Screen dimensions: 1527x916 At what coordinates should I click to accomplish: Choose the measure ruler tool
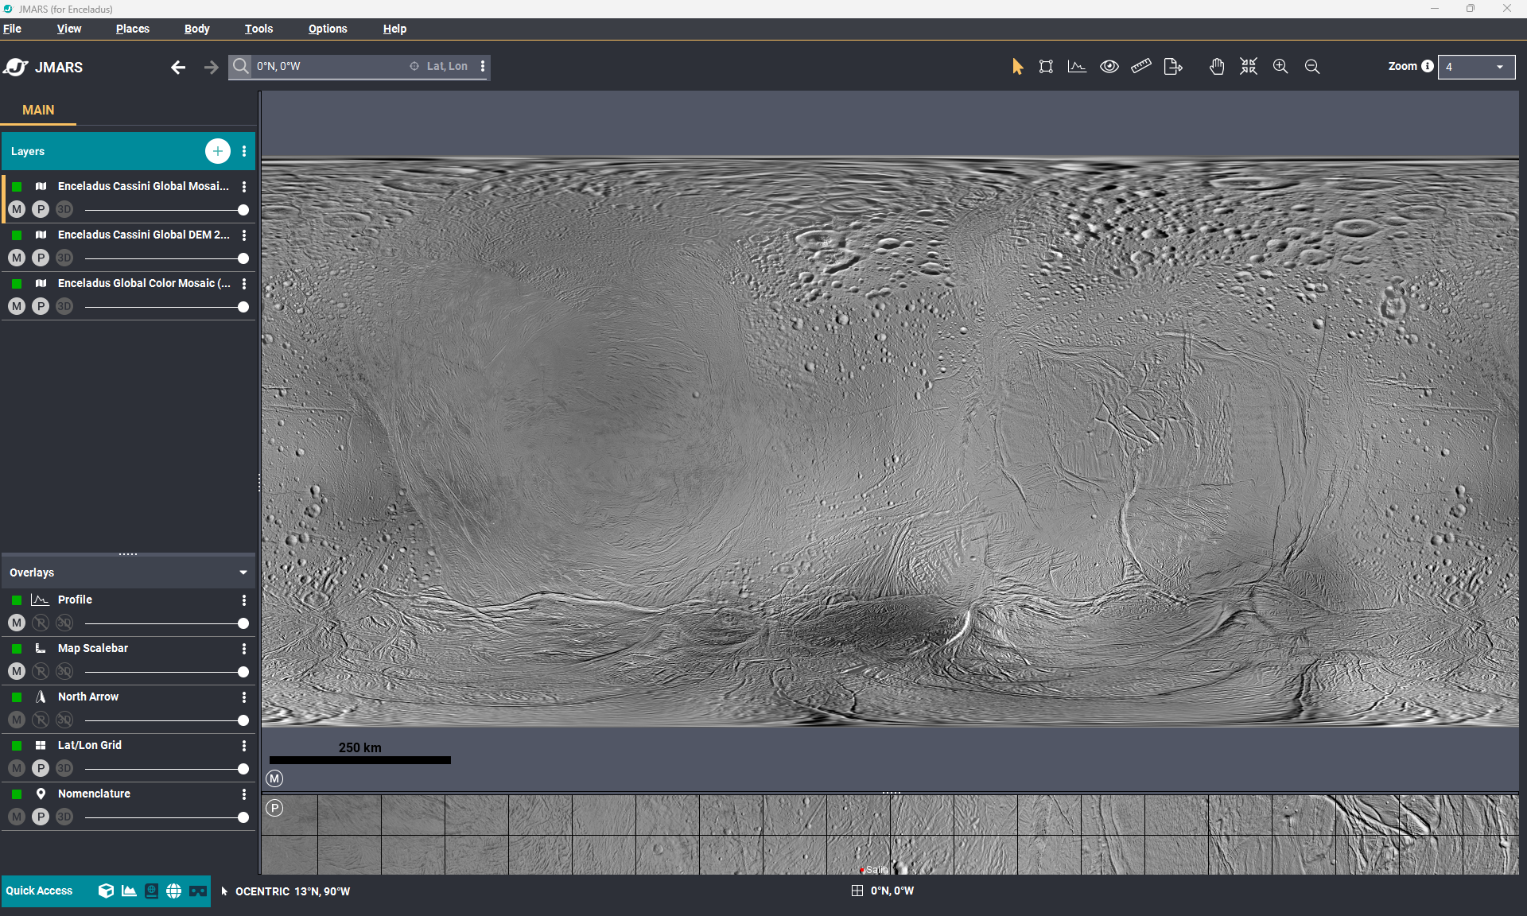click(1141, 67)
